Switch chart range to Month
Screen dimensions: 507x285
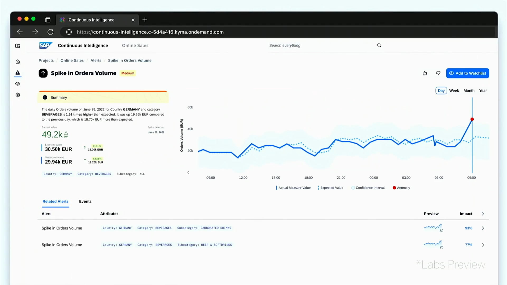pyautogui.click(x=469, y=91)
